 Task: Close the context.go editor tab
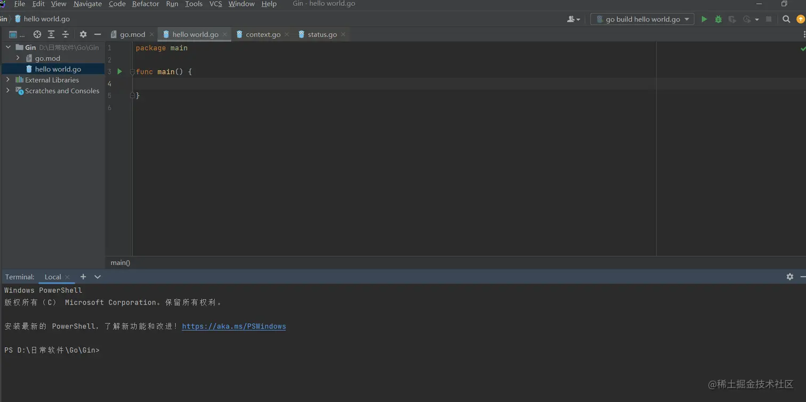[x=287, y=34]
